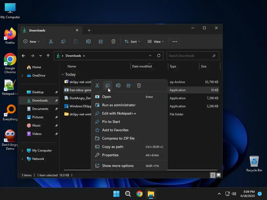Click the Cut scissors icon in Explorer toolbar
The width and height of the screenshot is (267, 200).
pos(51,41)
